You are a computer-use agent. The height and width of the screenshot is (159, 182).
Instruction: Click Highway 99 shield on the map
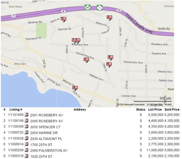[87, 8]
